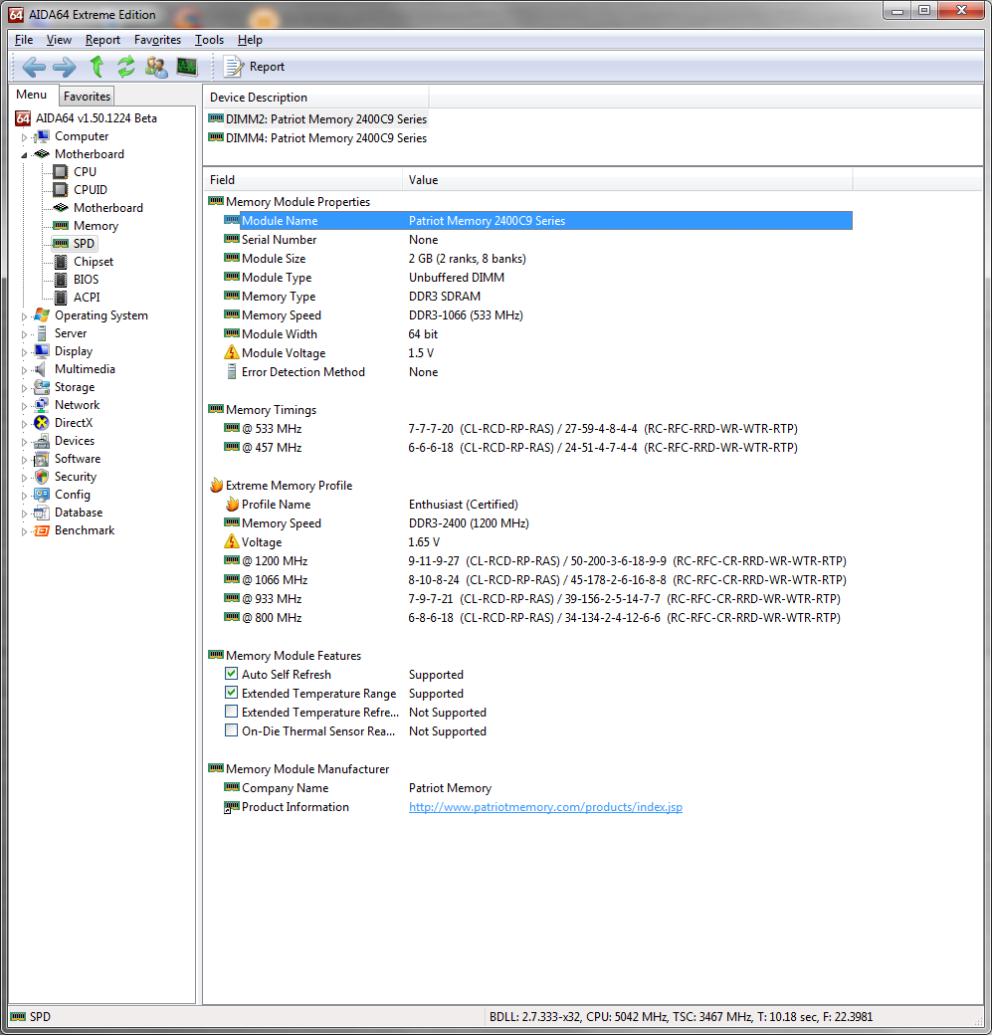
Task: Expand the Benchmark tree node
Action: point(25,531)
